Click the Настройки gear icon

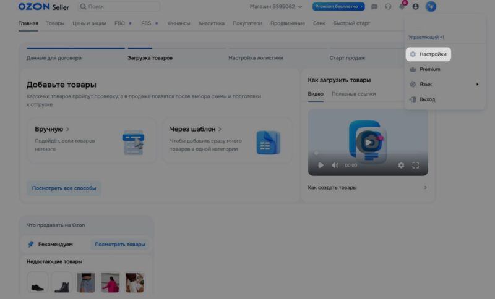(413, 54)
